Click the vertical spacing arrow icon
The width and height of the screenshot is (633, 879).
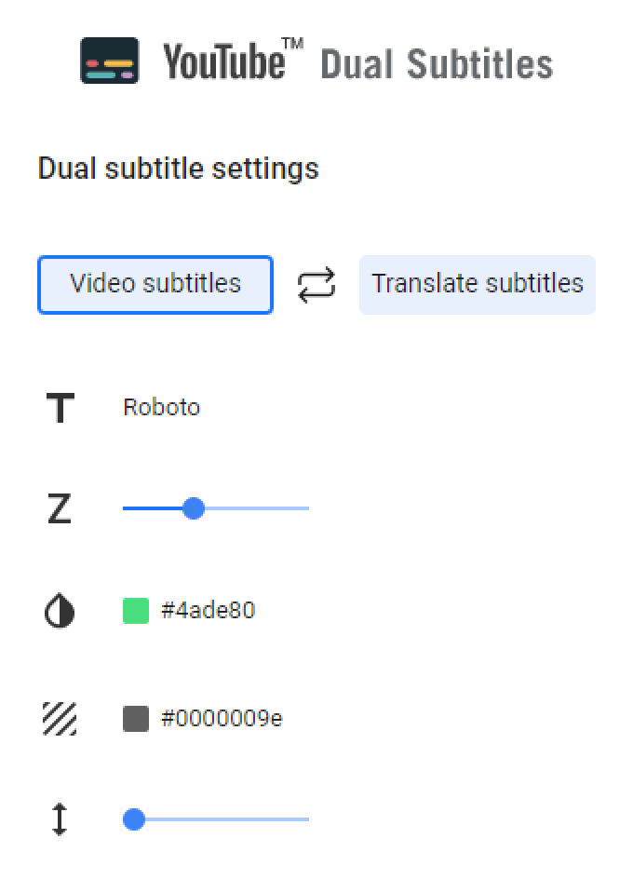point(59,819)
